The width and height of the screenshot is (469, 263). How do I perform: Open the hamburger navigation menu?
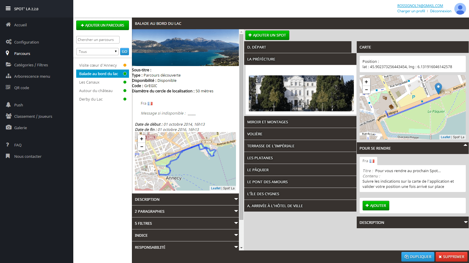pos(8,8)
